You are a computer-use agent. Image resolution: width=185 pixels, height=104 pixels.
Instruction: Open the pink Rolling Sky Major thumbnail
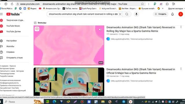[69, 45]
